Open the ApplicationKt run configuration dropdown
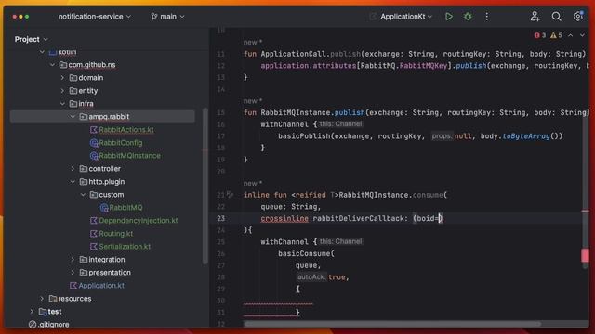The width and height of the screenshot is (595, 334). (406, 17)
